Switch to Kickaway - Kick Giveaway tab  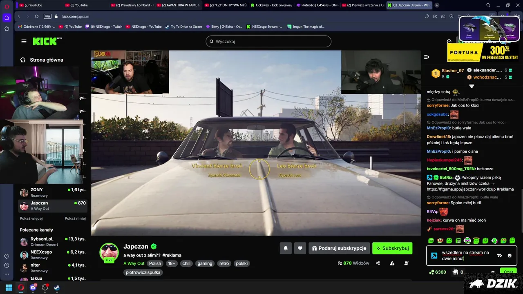click(271, 5)
